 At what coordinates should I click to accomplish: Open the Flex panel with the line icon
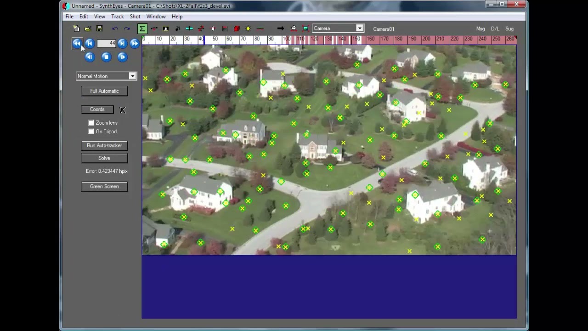260,29
